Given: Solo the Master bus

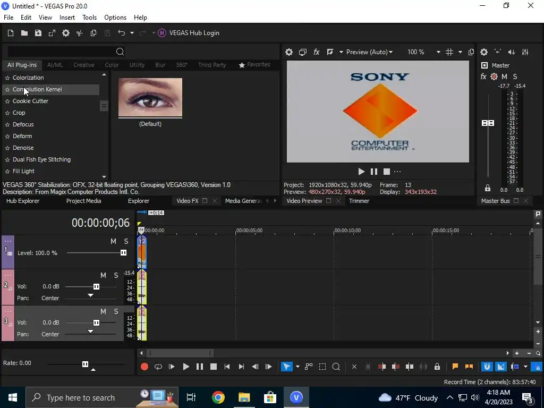Looking at the screenshot, I should pyautogui.click(x=515, y=76).
